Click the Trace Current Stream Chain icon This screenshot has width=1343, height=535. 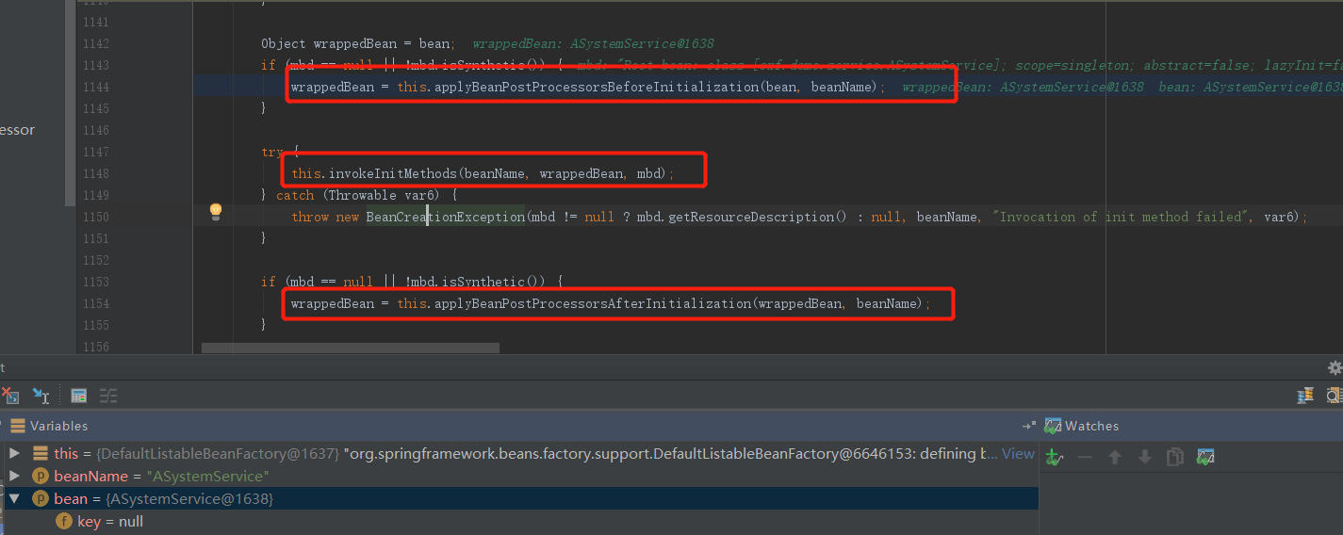[x=108, y=396]
